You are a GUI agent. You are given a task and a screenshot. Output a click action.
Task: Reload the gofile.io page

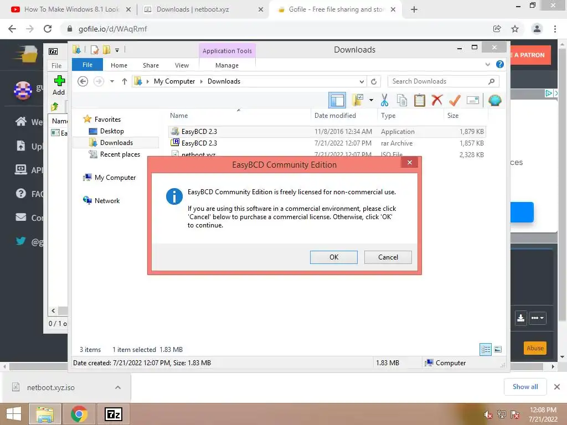pos(48,29)
